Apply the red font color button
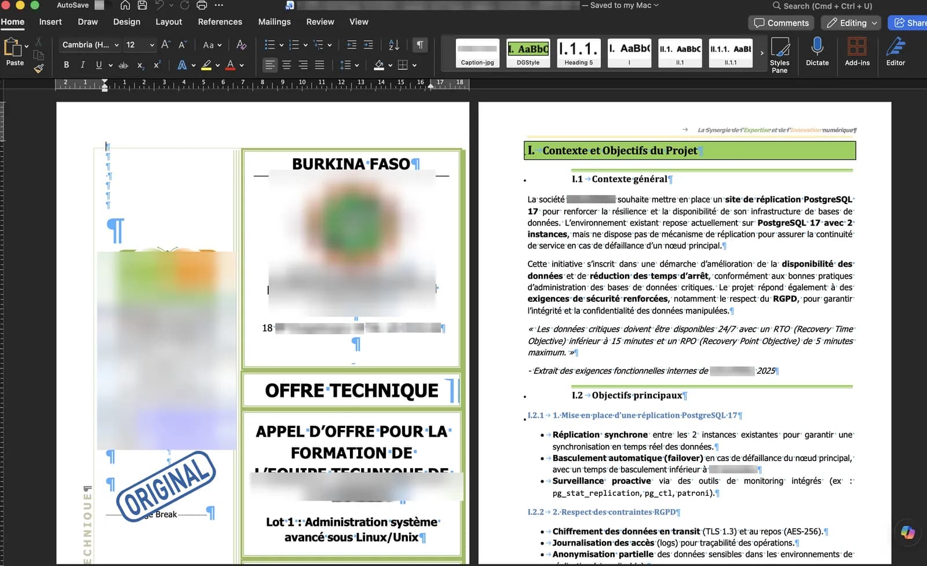Viewport: 927px width, 566px height. pos(231,65)
